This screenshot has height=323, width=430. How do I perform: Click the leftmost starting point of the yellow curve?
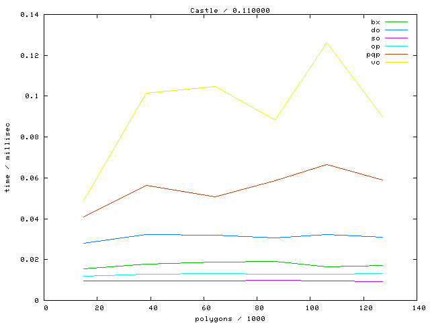coord(83,201)
